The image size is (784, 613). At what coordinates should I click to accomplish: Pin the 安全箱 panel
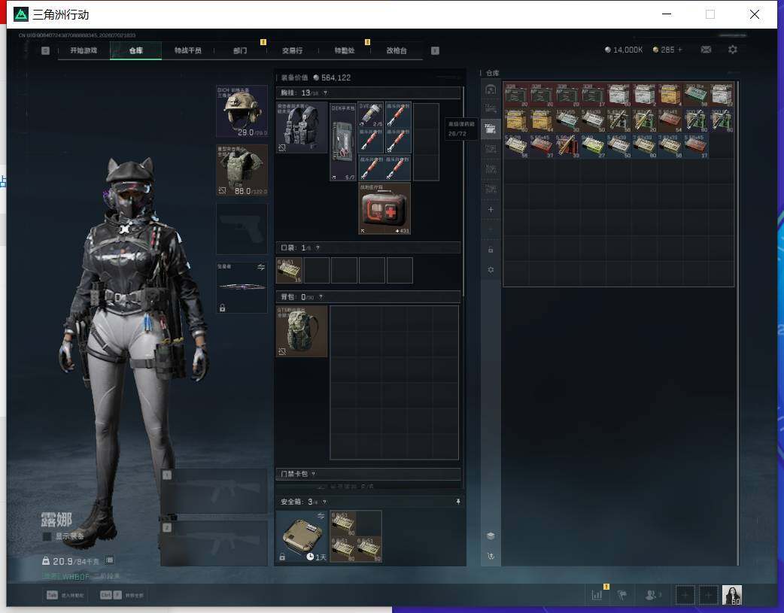(x=458, y=502)
